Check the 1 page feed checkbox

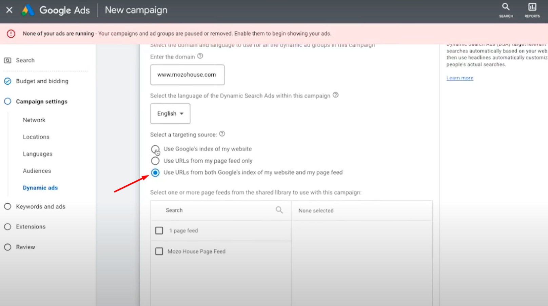(159, 230)
